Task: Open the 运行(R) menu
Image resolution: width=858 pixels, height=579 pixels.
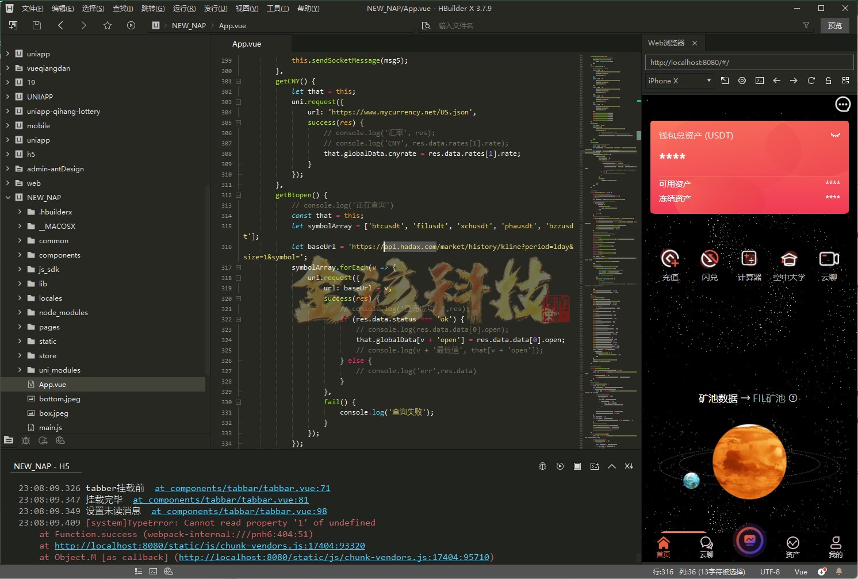Action: (x=184, y=9)
